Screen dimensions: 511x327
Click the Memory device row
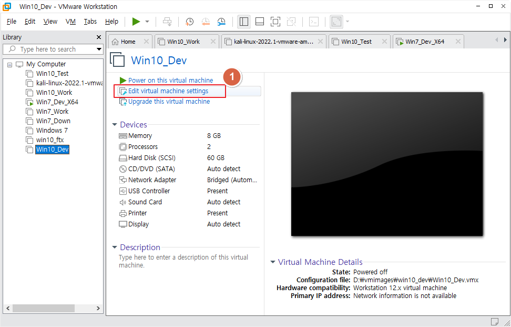point(188,136)
